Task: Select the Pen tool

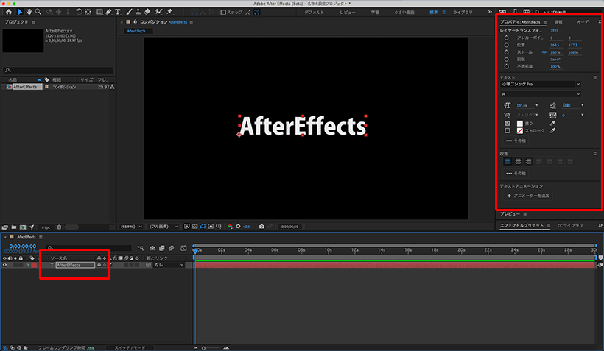Action: coord(109,12)
